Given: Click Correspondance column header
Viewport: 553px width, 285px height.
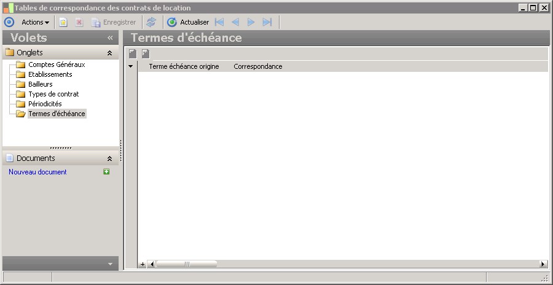Looking at the screenshot, I should click(x=258, y=66).
